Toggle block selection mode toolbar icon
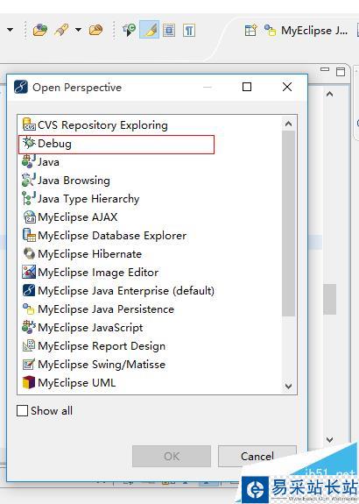Screen dimensions: 359x504 point(169,31)
